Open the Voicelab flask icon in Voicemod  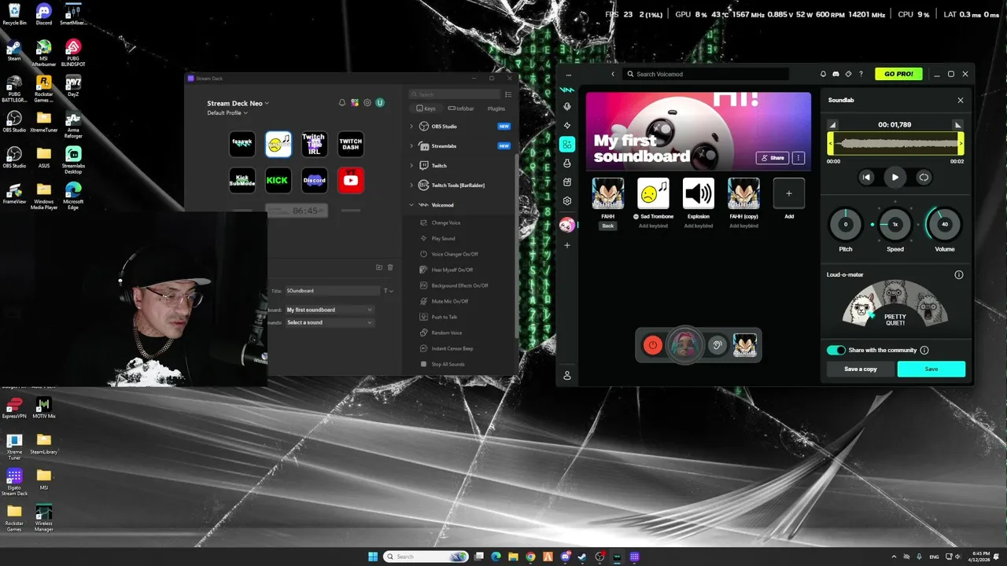pos(566,164)
